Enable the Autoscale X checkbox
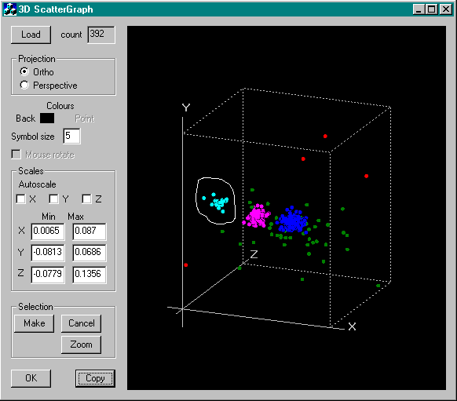The width and height of the screenshot is (457, 401). pyautogui.click(x=20, y=199)
